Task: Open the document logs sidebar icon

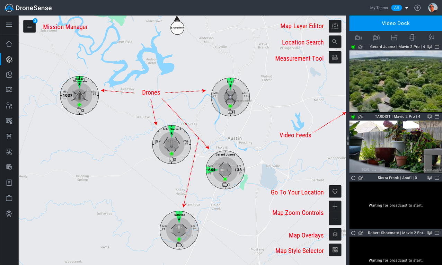Action: click(9, 183)
